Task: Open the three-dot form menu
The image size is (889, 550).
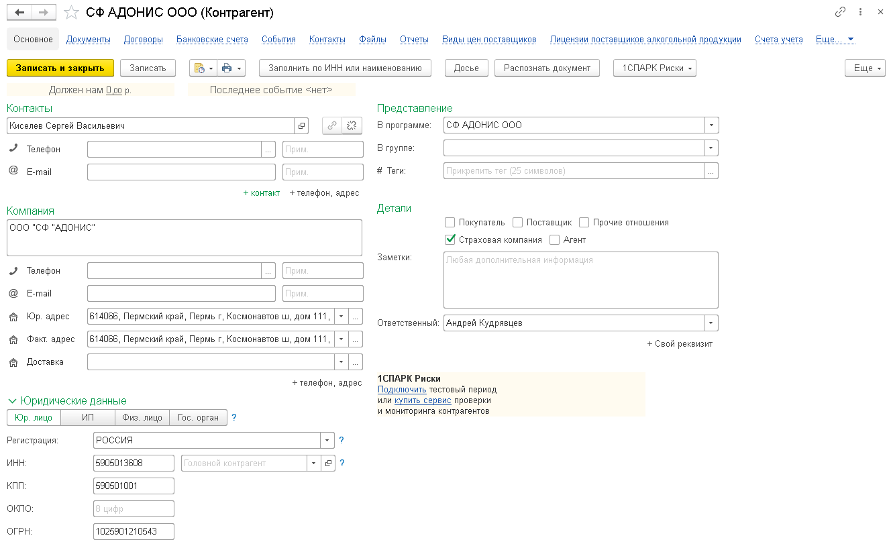Action: click(x=860, y=12)
